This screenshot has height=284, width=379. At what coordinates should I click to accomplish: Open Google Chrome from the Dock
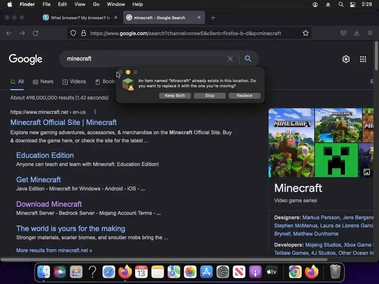point(295,272)
